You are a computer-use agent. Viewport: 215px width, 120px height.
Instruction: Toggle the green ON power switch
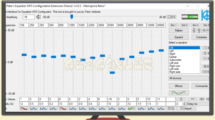click(x=190, y=17)
